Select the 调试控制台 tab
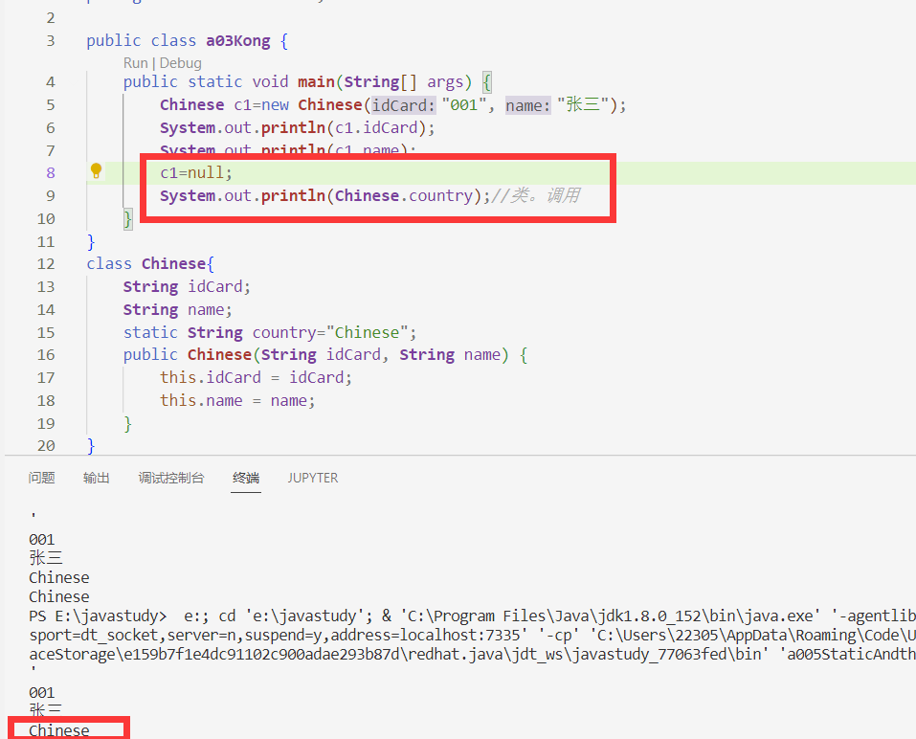Image resolution: width=916 pixels, height=739 pixels. [170, 478]
